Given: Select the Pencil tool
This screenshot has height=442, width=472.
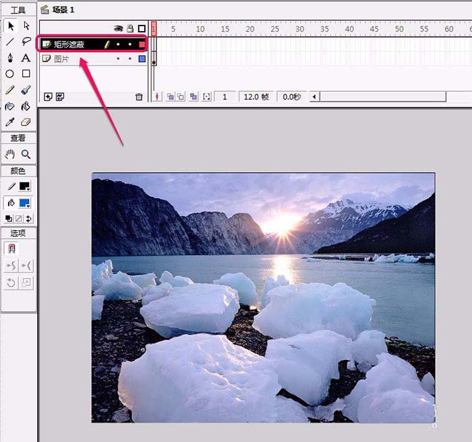Looking at the screenshot, I should tap(10, 90).
